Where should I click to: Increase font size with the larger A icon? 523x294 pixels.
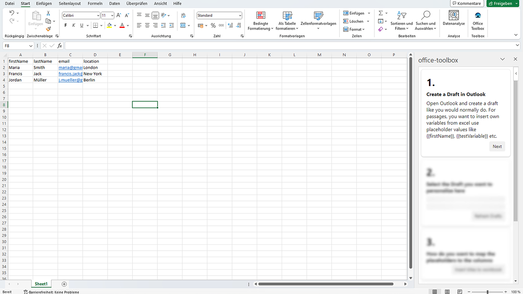pos(119,15)
